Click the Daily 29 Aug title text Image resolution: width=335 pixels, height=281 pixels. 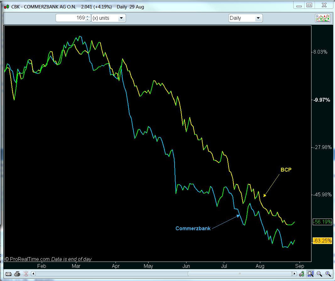pos(130,7)
